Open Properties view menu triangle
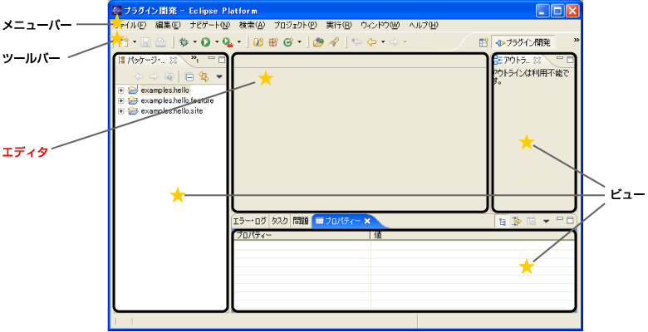 pos(546,222)
